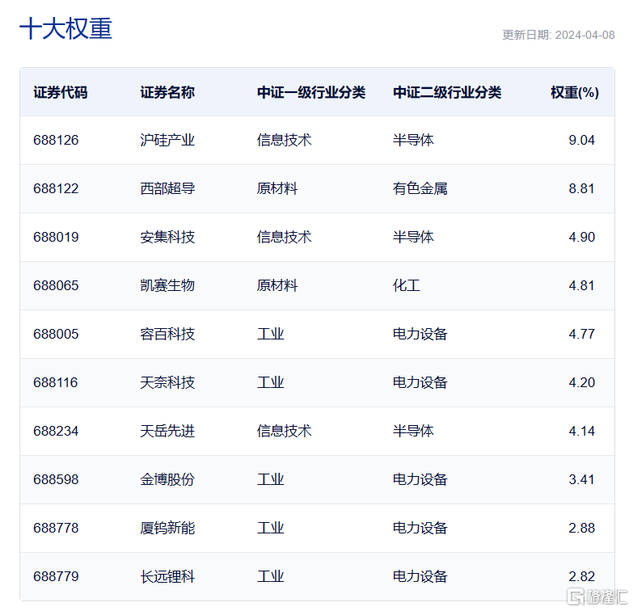Select security code 688005
Viewport: 633px width, 611px height.
point(56,334)
